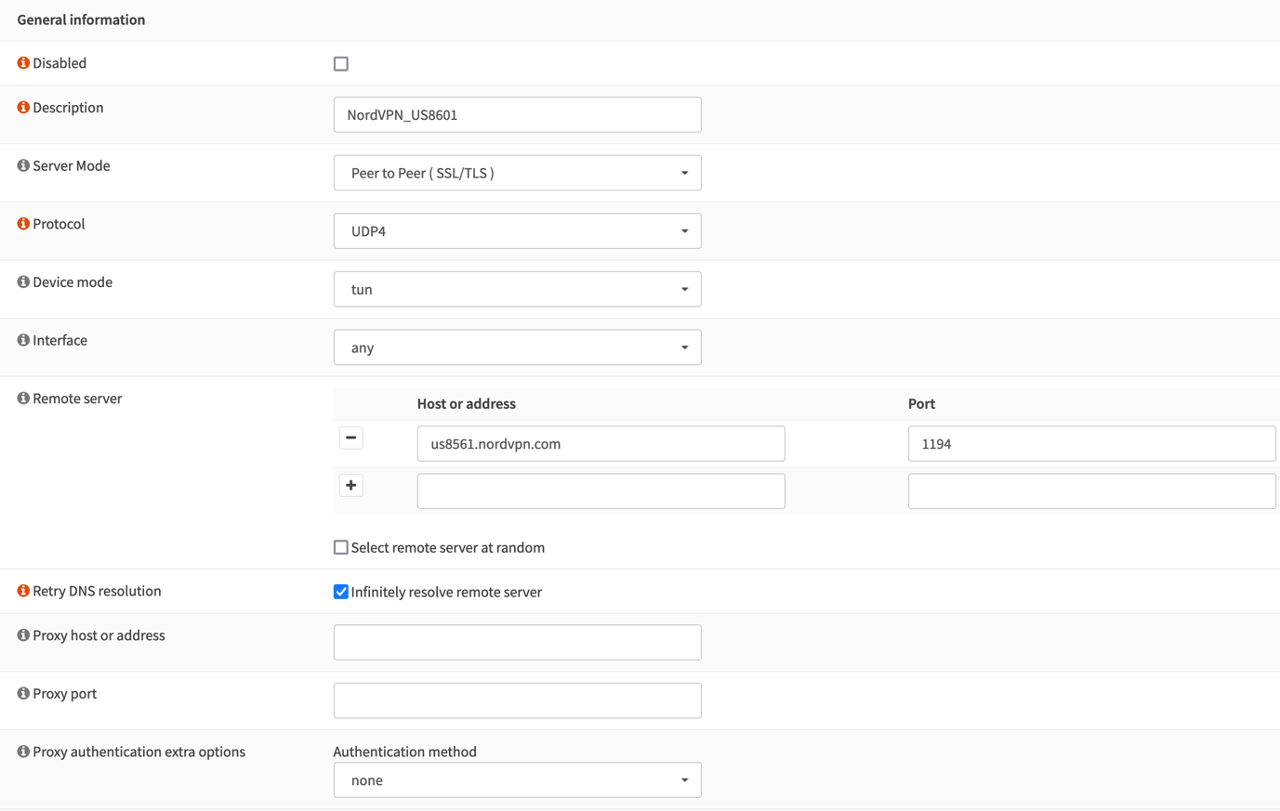Open the Server Mode dropdown
1280x811 pixels.
click(x=517, y=172)
